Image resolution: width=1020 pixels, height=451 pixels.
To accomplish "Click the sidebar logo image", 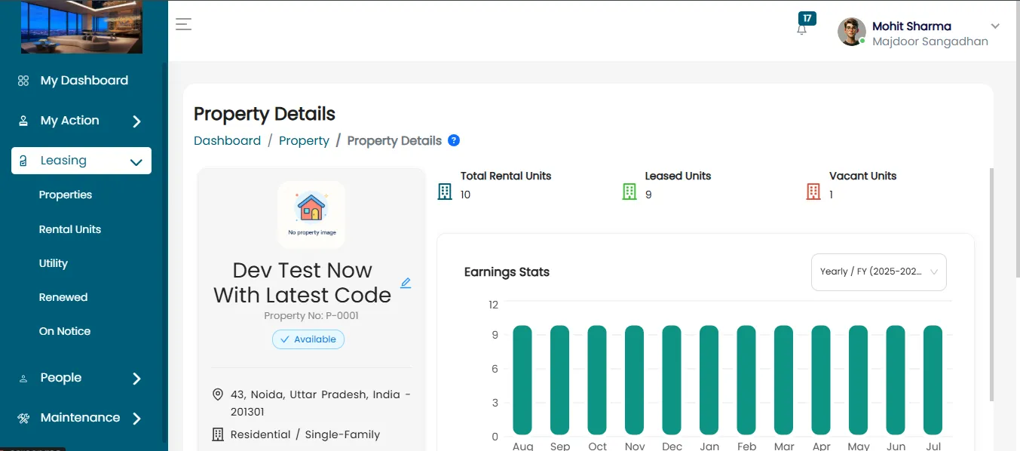I will point(82,27).
